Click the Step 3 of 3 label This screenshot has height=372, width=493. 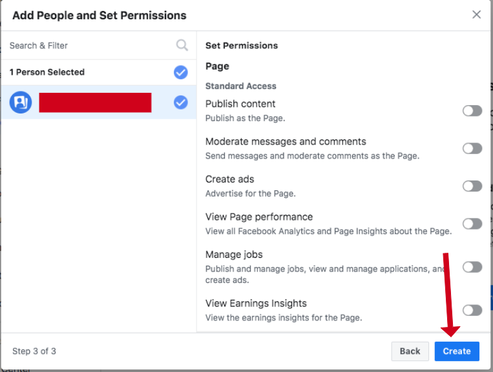point(34,351)
